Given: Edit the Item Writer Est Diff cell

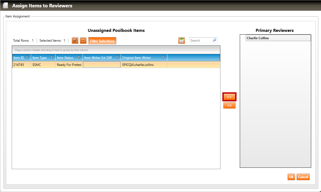Looking at the screenshot, I should pos(102,65).
